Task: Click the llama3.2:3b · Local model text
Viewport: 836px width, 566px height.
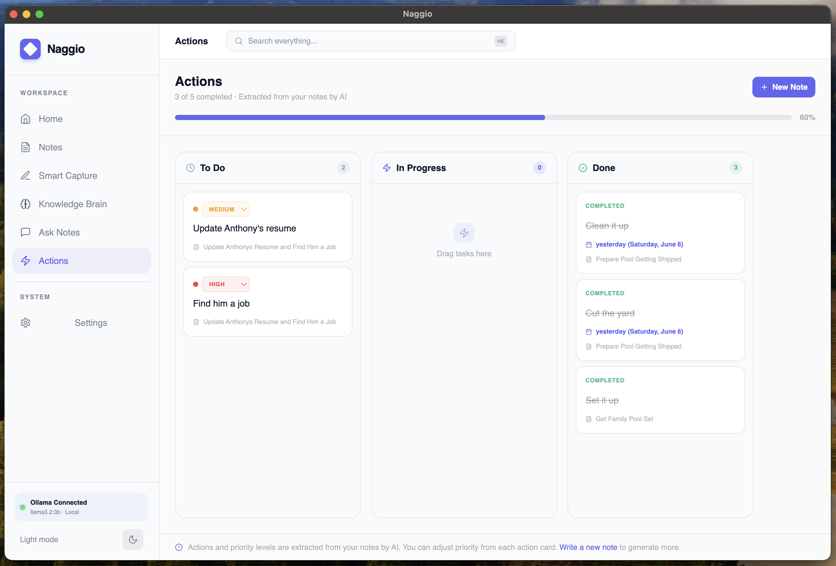Action: click(55, 512)
